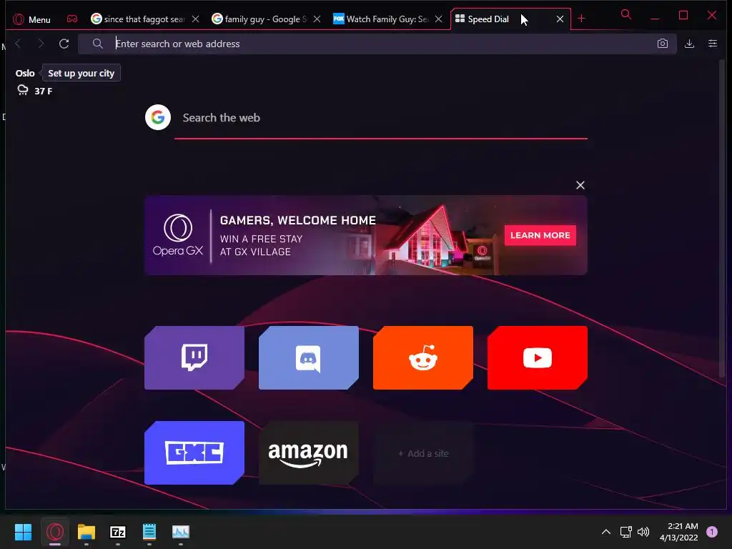Image resolution: width=732 pixels, height=549 pixels.
Task: Open the Discord speed dial tile
Action: (309, 357)
